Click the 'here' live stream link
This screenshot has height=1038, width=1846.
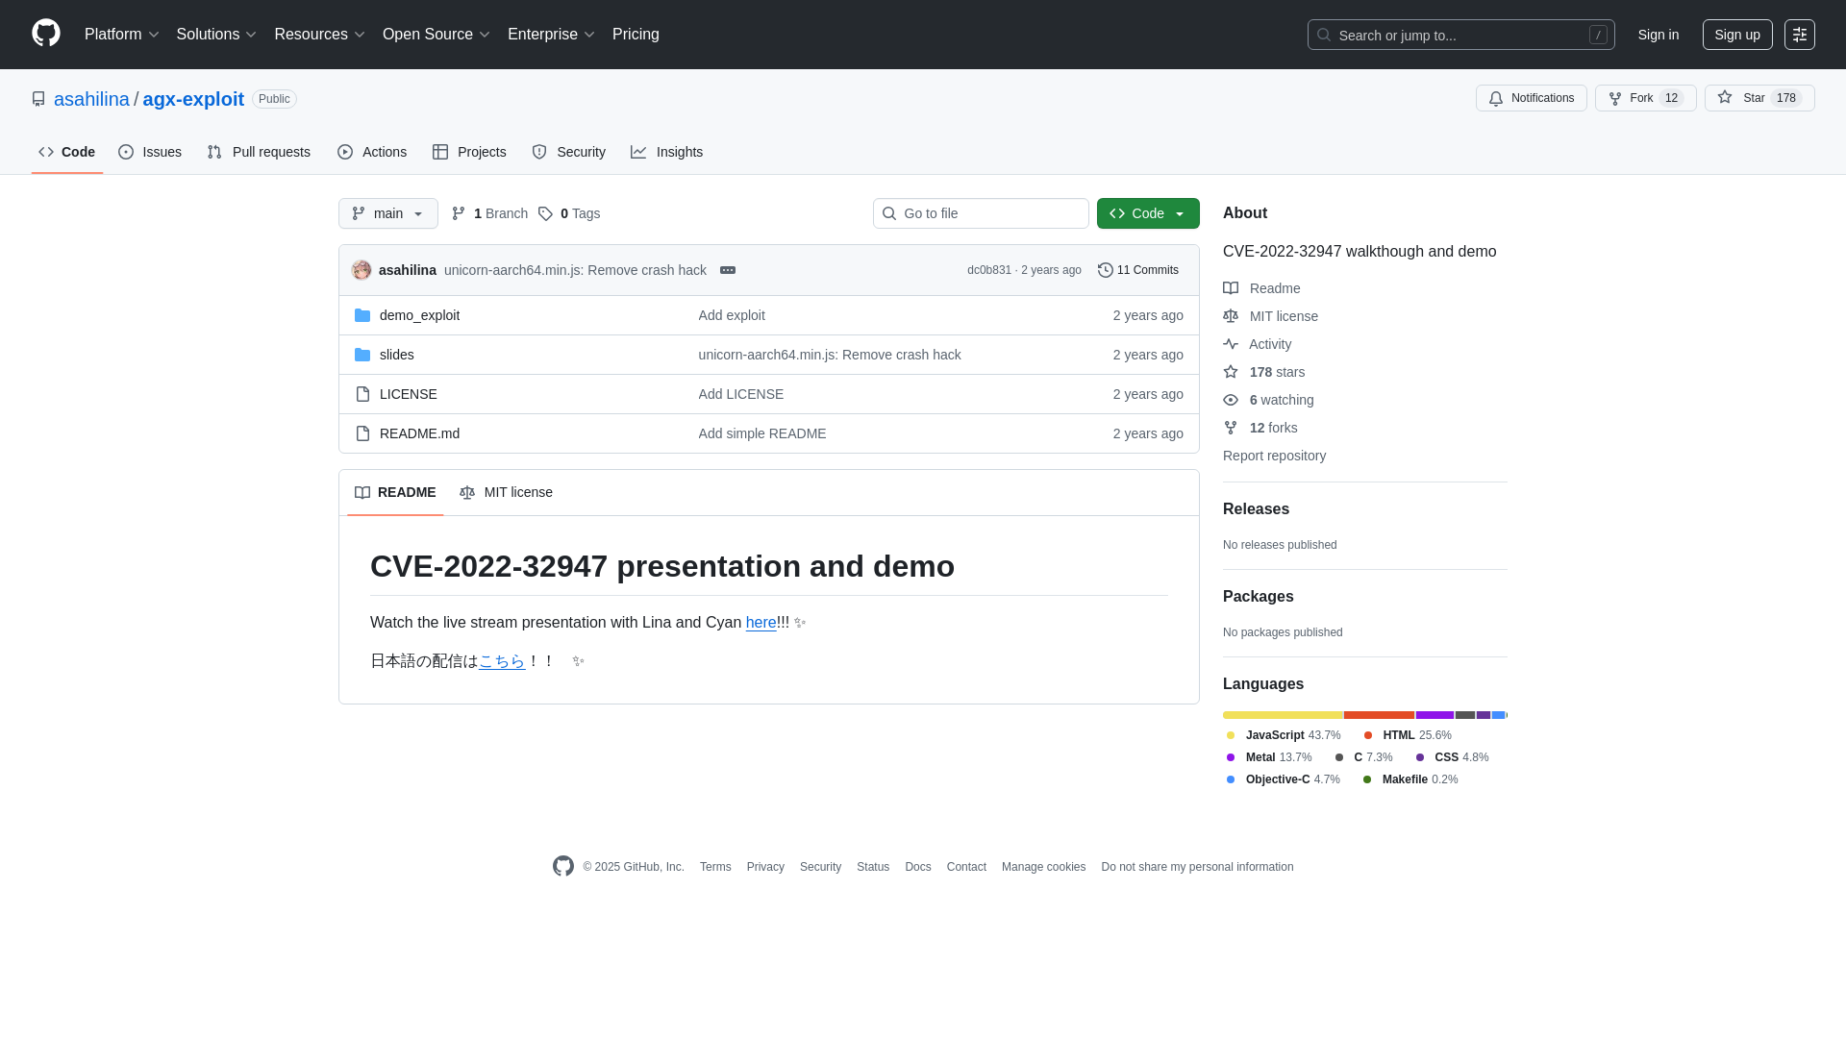tap(761, 623)
